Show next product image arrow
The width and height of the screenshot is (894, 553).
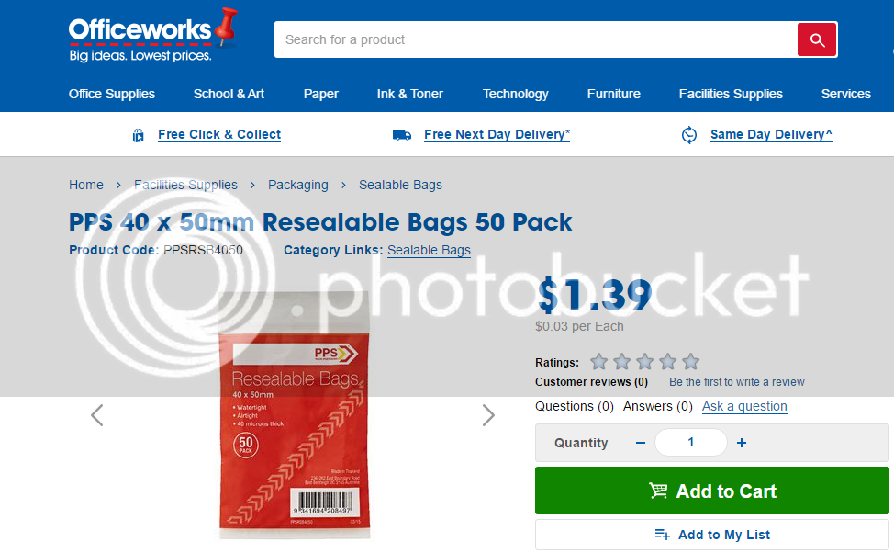point(488,415)
